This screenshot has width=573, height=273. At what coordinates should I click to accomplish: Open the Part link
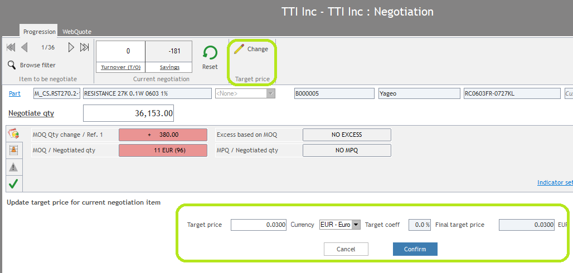15,93
